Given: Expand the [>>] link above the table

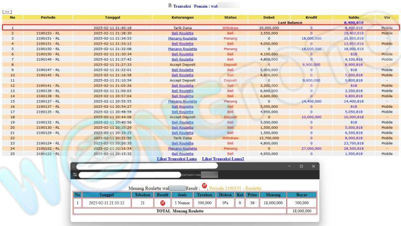Looking at the screenshot, I should coord(7,12).
